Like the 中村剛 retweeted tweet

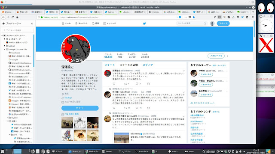click(x=137, y=108)
